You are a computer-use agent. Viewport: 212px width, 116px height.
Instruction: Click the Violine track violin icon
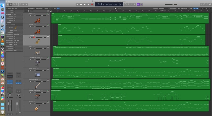coord(37,31)
